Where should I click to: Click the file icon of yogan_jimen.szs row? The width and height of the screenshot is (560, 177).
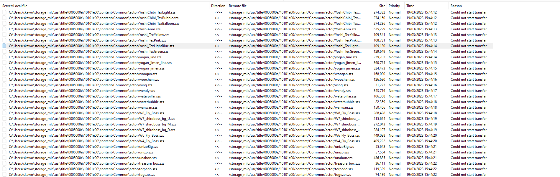click(x=4, y=68)
